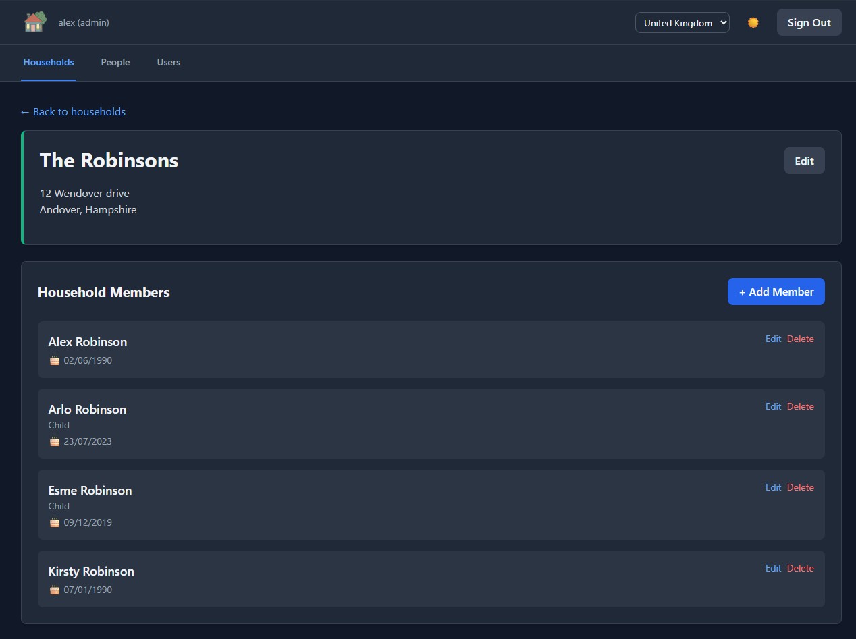This screenshot has height=639, width=856.
Task: Click the date 23/07/2023
Action: click(88, 441)
